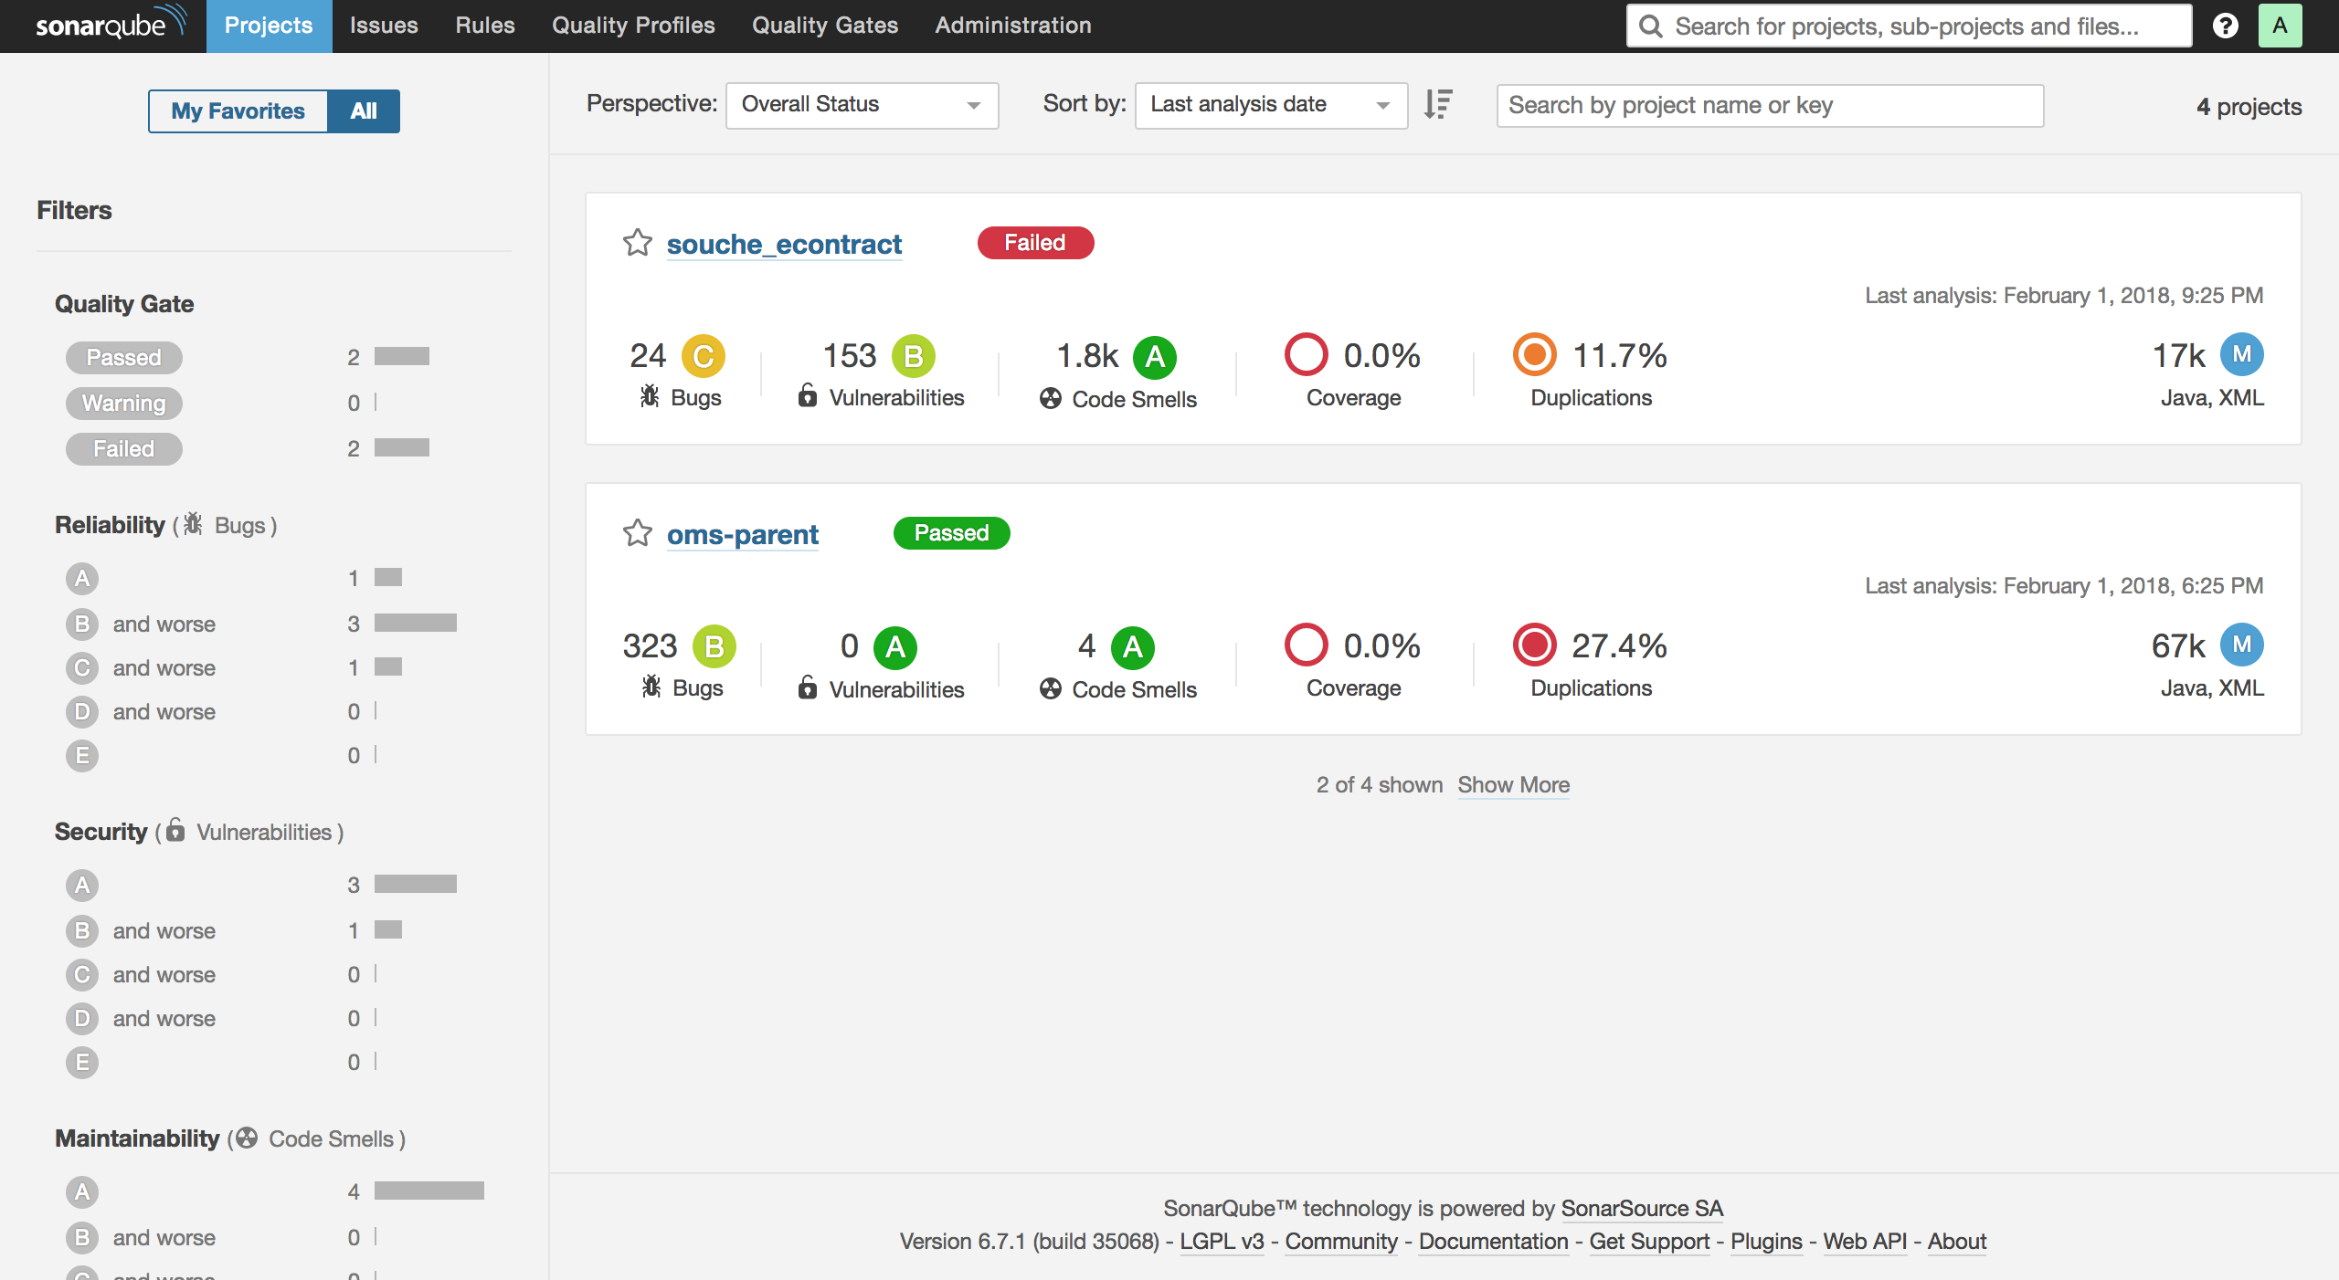Click code smells icon in souche_econtract card

pos(1051,398)
